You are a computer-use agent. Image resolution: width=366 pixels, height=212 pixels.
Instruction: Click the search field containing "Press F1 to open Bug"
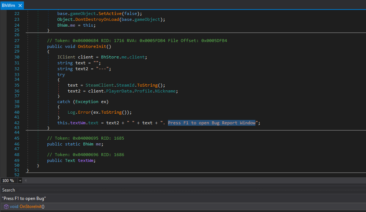tap(183, 198)
